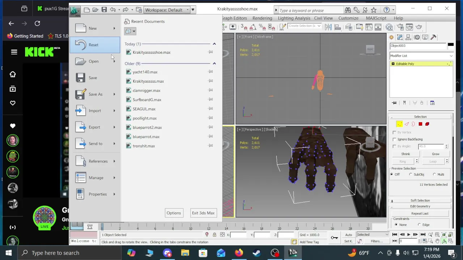Click the Selection Lock toggle icon
463x260 pixels.
[x=214, y=235]
